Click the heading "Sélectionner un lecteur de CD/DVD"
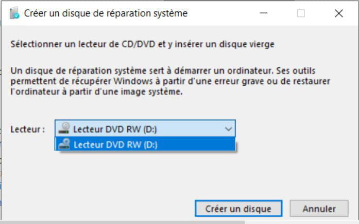Screen dimensions: 359x224 point(142,44)
